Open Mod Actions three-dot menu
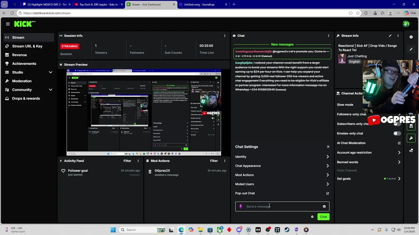Image resolution: width=419 pixels, height=235 pixels. point(225,161)
